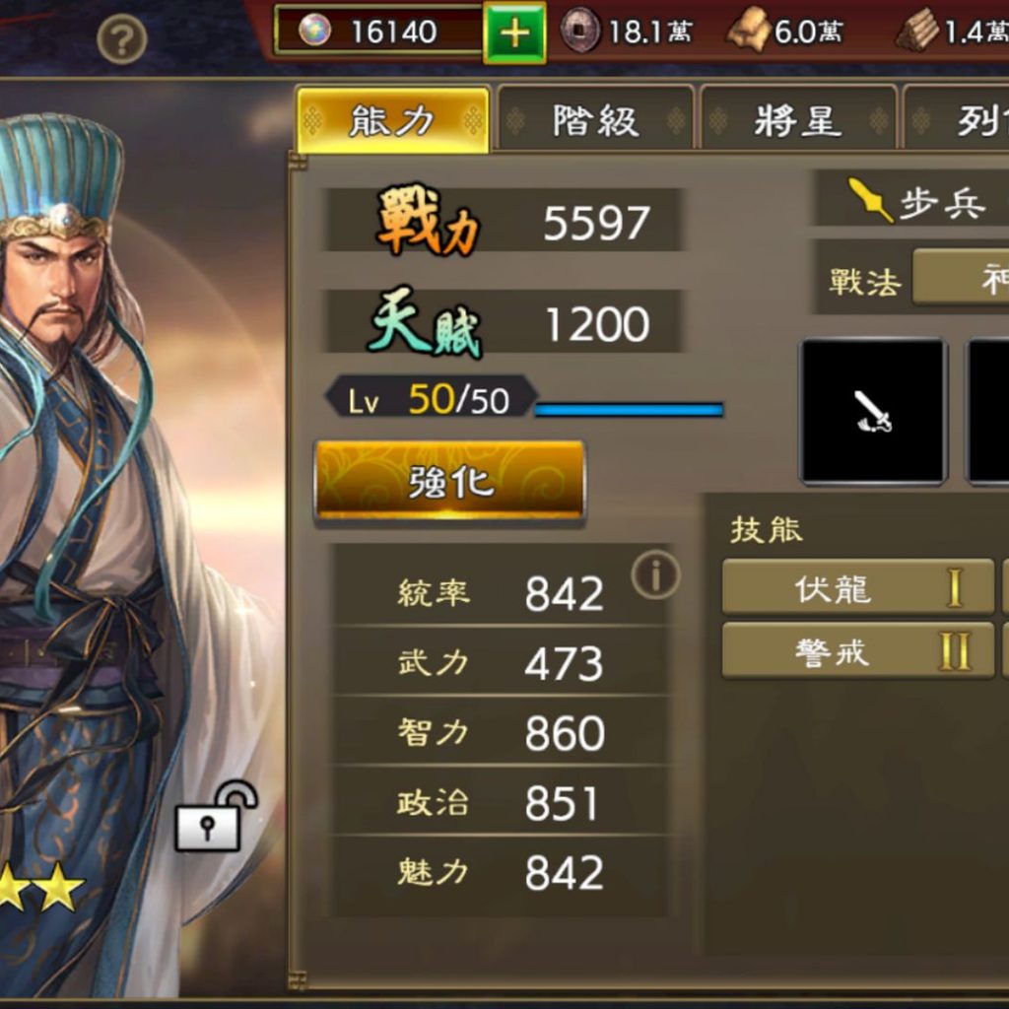Tap the lumber wood resource icon
The height and width of the screenshot is (1009, 1009).
coord(918,31)
